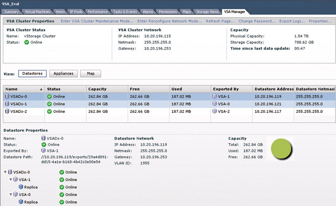
Task: Switch to the Performance tab
Action: (x=98, y=12)
